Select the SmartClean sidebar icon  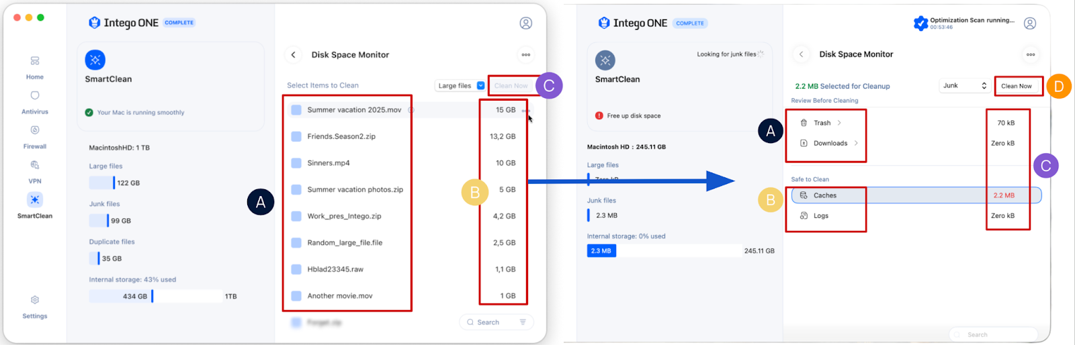pyautogui.click(x=35, y=199)
